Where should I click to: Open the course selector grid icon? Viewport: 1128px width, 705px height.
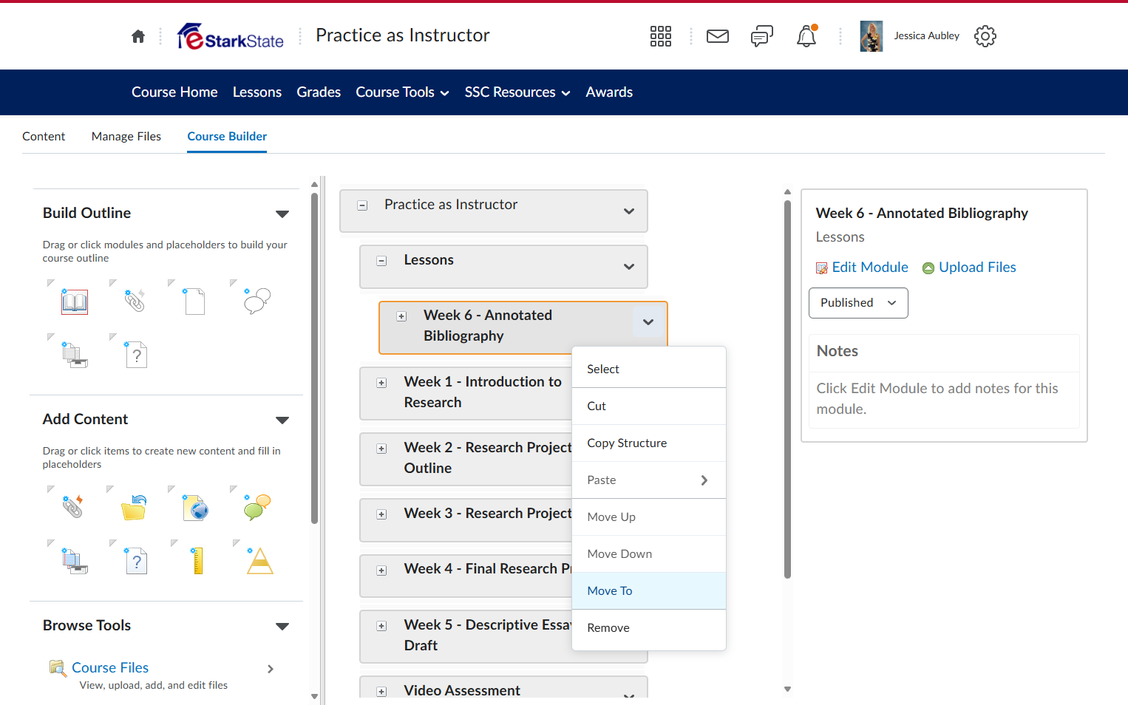coord(661,36)
